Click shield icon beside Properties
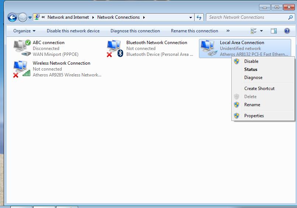 [x=237, y=116]
